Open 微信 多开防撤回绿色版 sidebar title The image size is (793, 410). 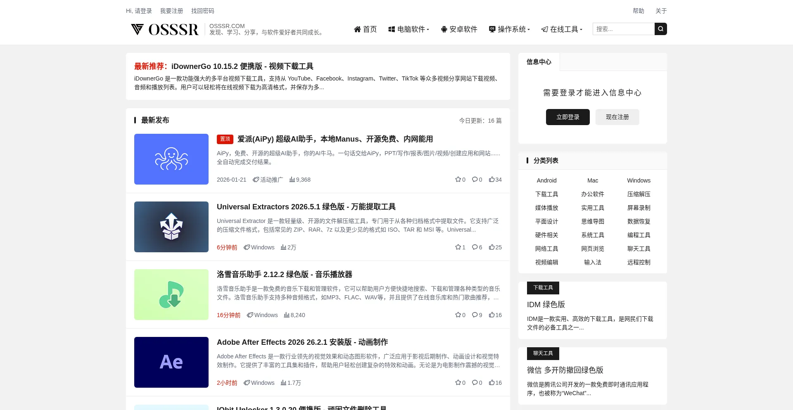565,370
